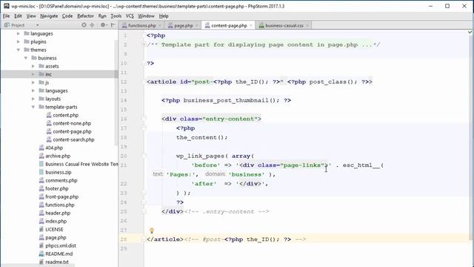Select the Business Casual Free Website file
Screen dimensions: 474x267
(x=81, y=165)
